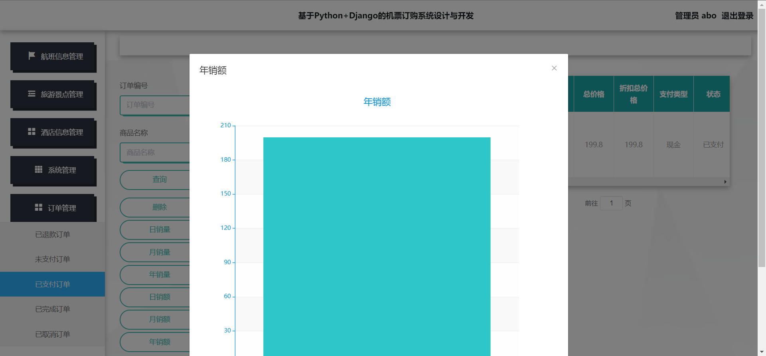The height and width of the screenshot is (356, 766).
Task: Click the flag icon beside 航班信息管理
Action: pyautogui.click(x=32, y=56)
